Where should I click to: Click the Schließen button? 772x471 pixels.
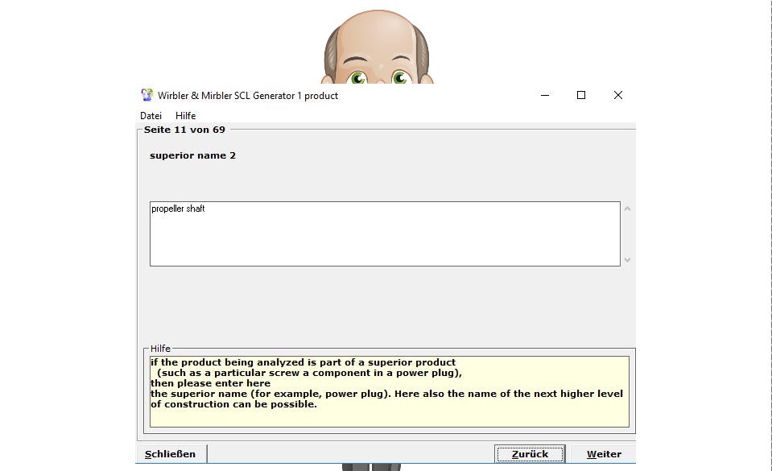coord(171,454)
